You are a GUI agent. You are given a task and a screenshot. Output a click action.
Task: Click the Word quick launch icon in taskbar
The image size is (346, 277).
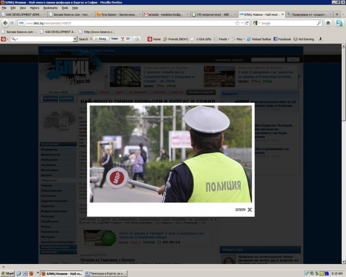[x=25, y=274]
